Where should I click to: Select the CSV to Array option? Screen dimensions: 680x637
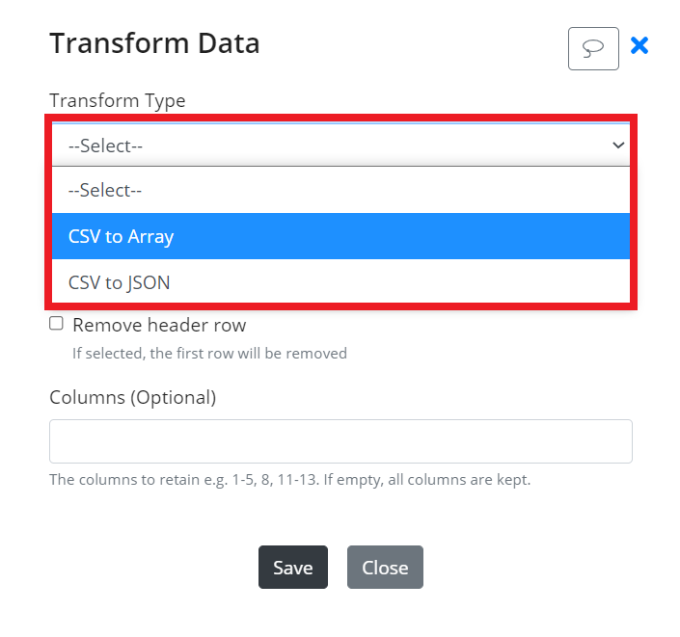(x=340, y=236)
